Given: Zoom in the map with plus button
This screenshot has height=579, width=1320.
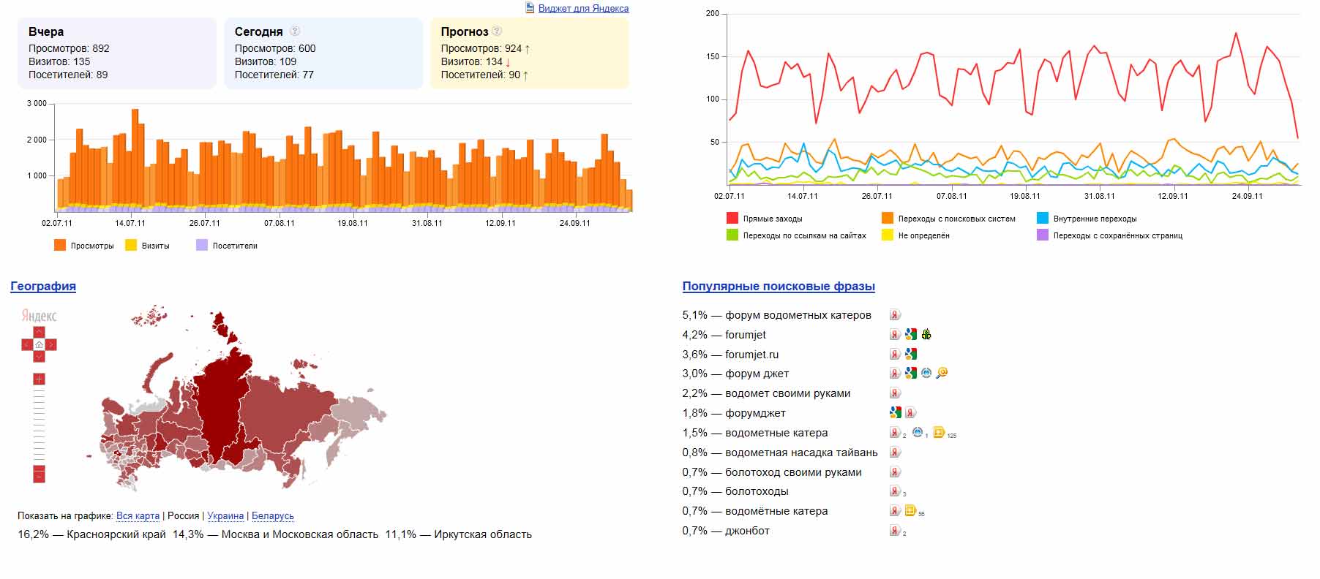Looking at the screenshot, I should click(x=39, y=379).
